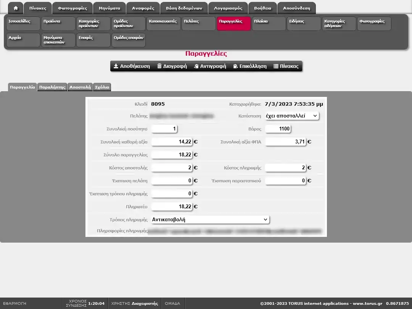Image resolution: width=412 pixels, height=309 pixels.
Task: Click the Επικόλληση paste icon
Action: click(235, 66)
